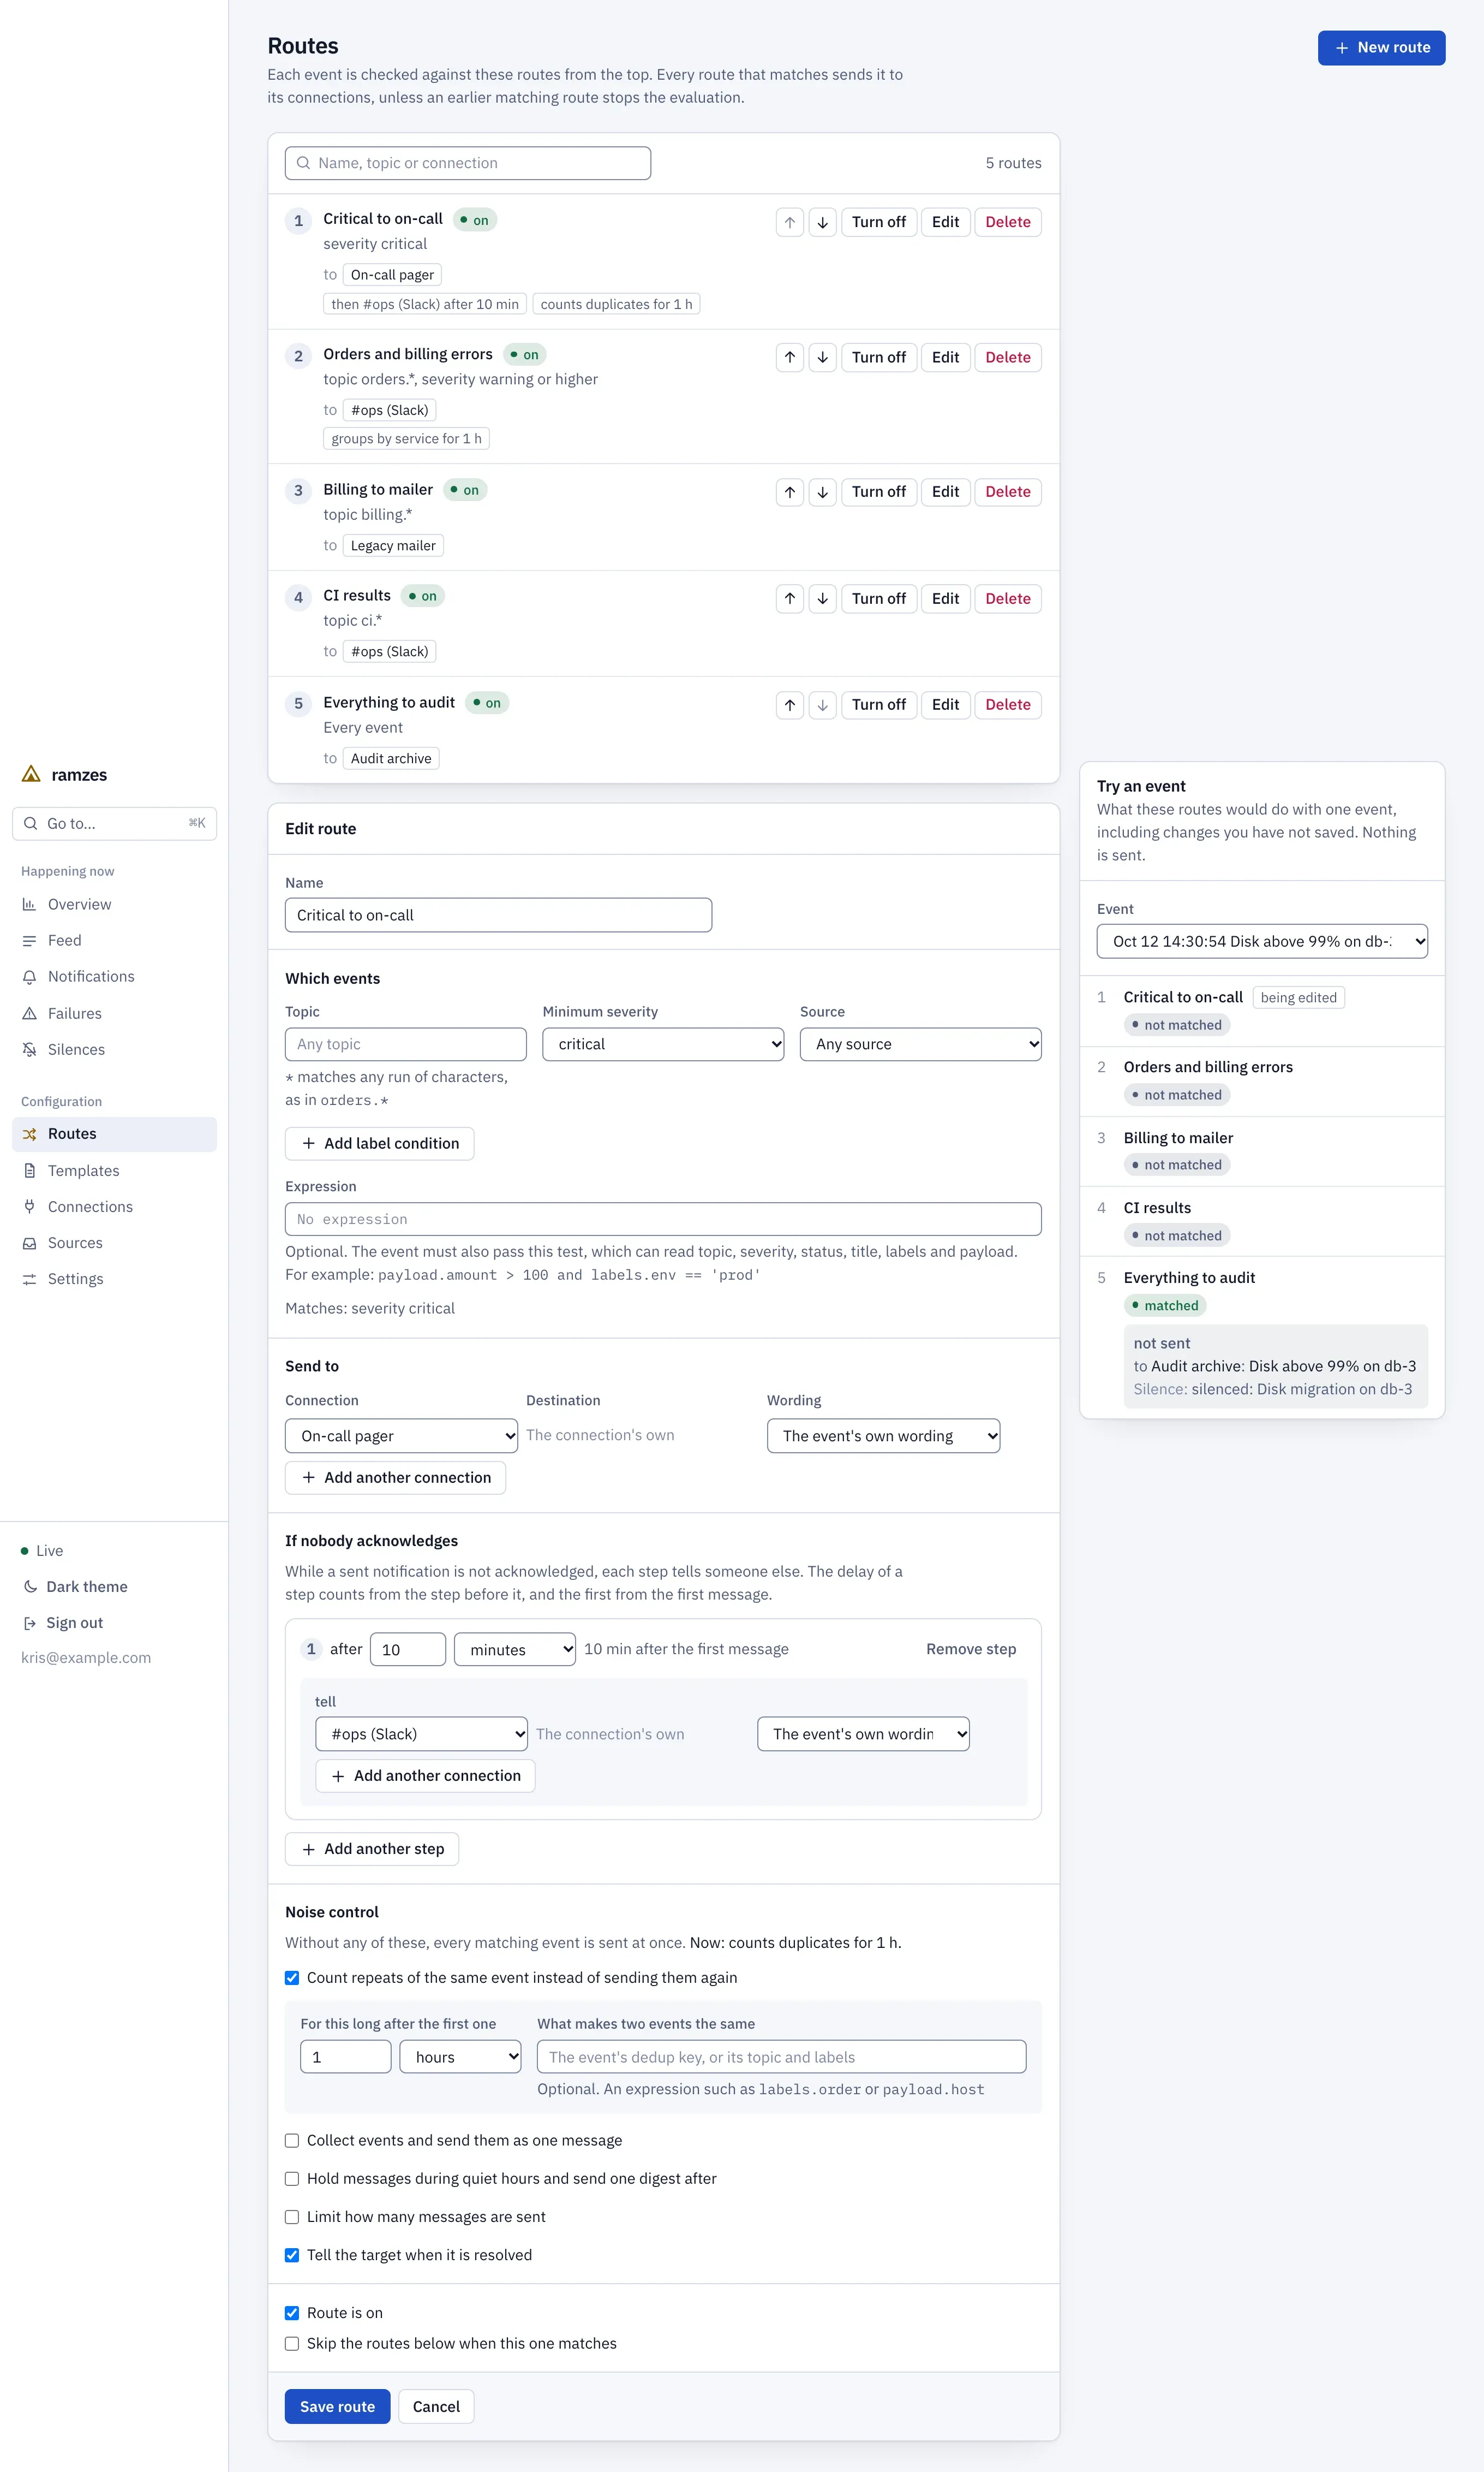Click the Expression input field
Image resolution: width=1484 pixels, height=2472 pixels.
[x=663, y=1220]
